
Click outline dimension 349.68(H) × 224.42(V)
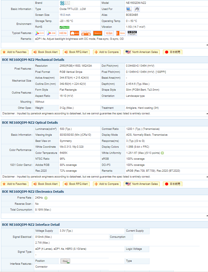pyautogui.click(x=73, y=84)
